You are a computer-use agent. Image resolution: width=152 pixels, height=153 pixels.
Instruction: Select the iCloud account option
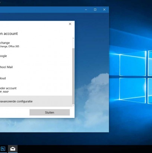click(x=36, y=78)
